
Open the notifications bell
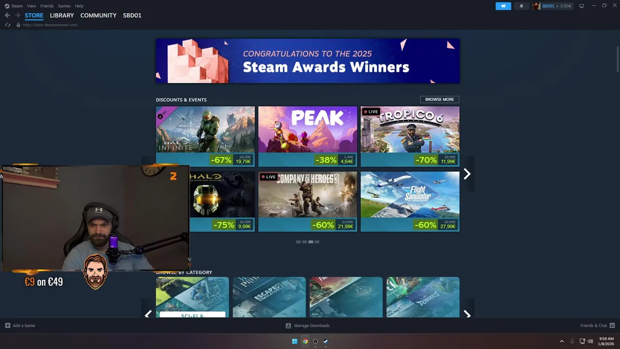(521, 6)
